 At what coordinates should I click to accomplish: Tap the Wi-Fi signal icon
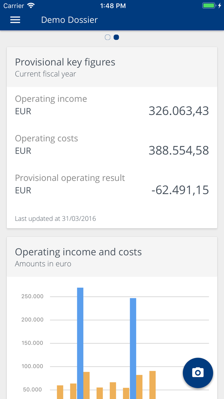(31, 6)
